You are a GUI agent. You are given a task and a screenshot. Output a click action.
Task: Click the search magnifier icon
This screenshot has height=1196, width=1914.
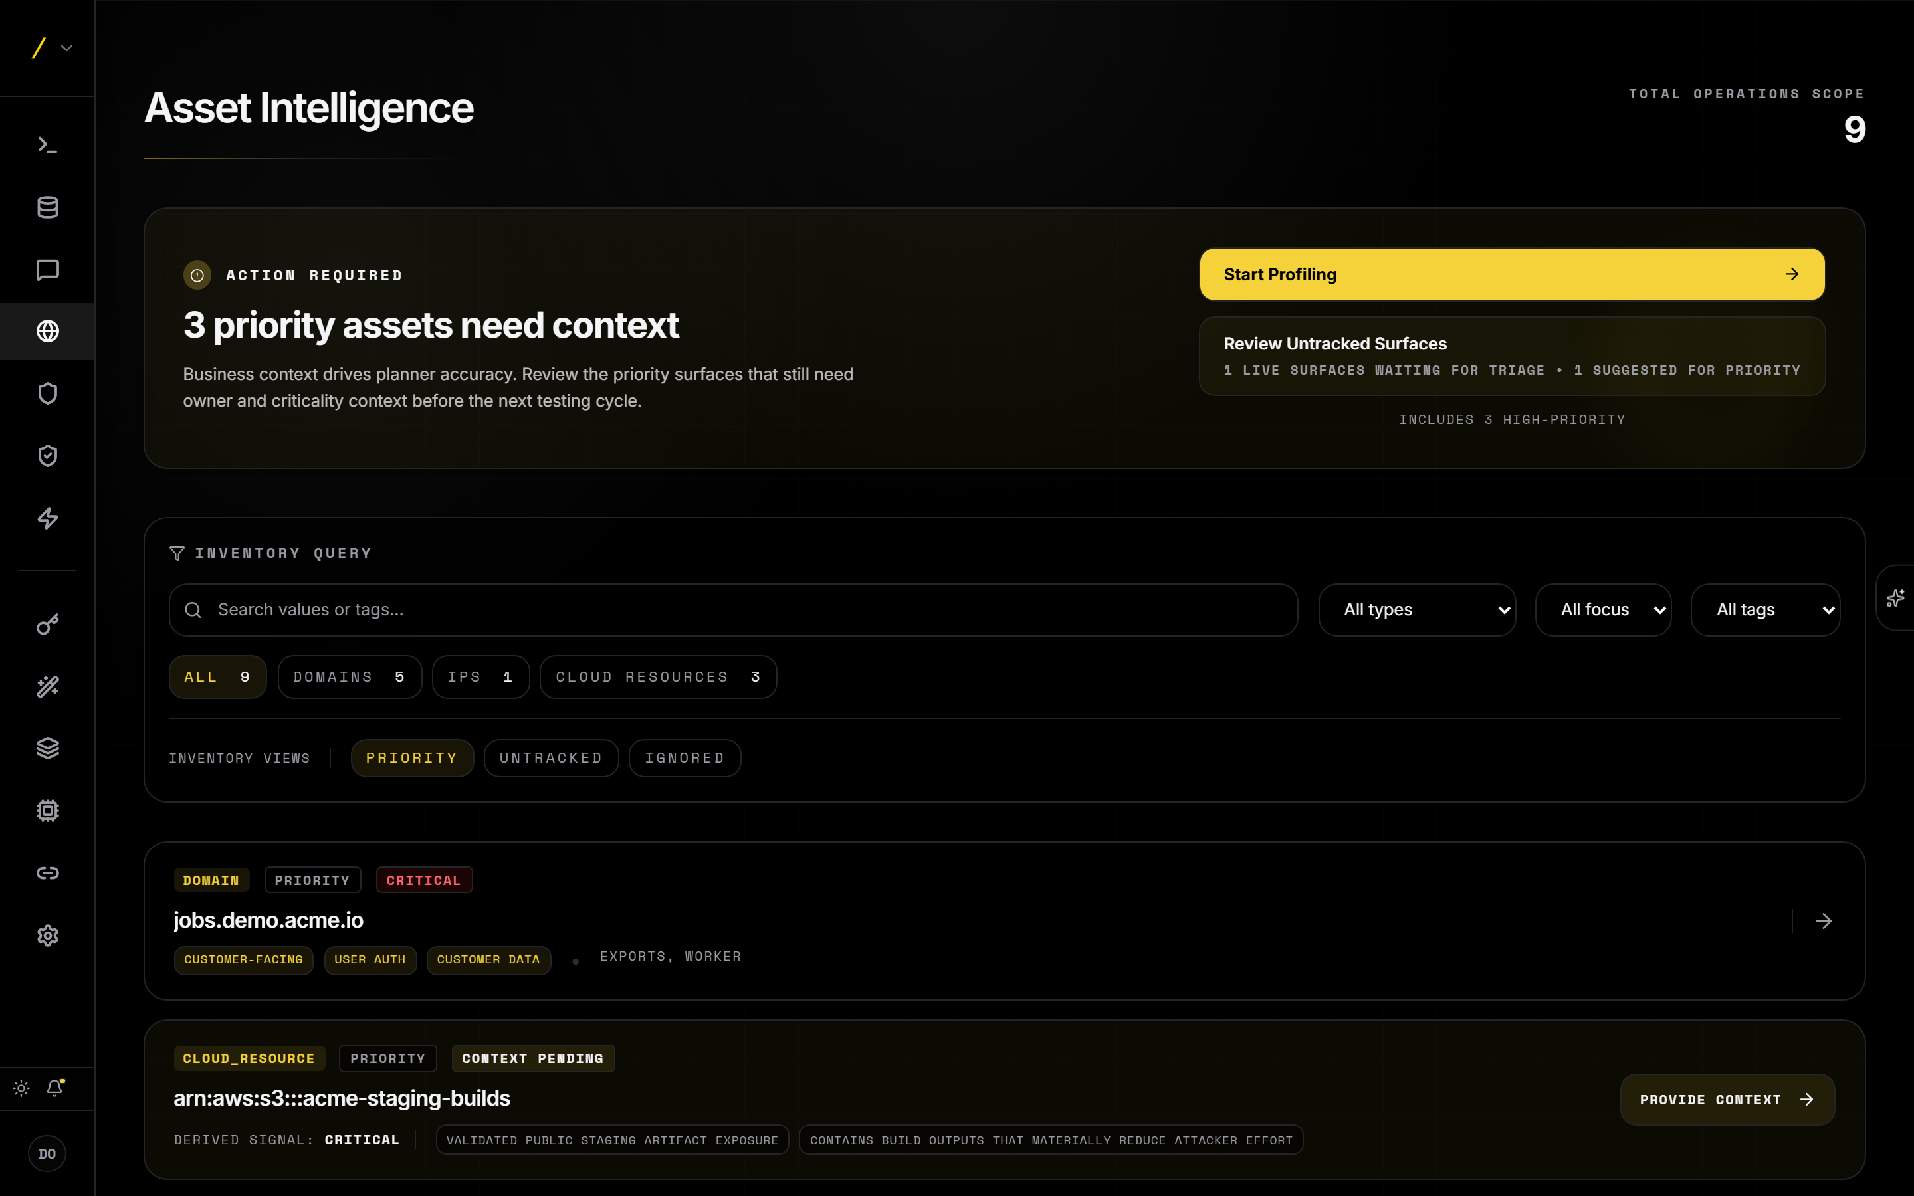coord(193,610)
